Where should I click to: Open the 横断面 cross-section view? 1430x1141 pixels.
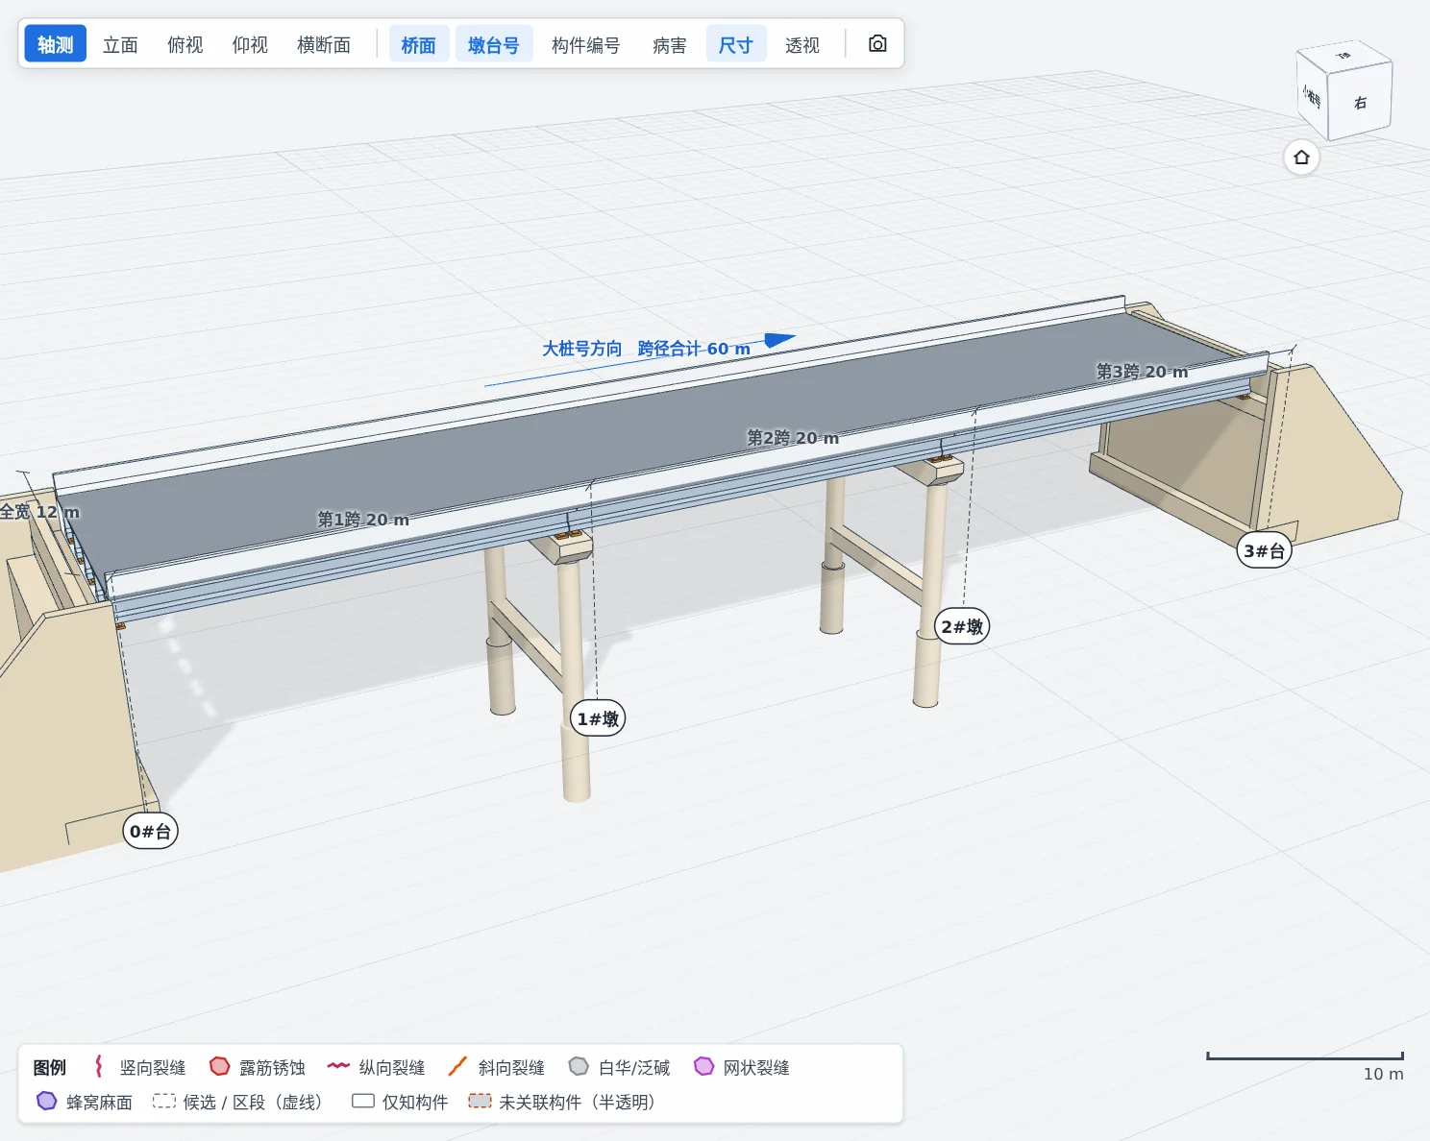(324, 44)
